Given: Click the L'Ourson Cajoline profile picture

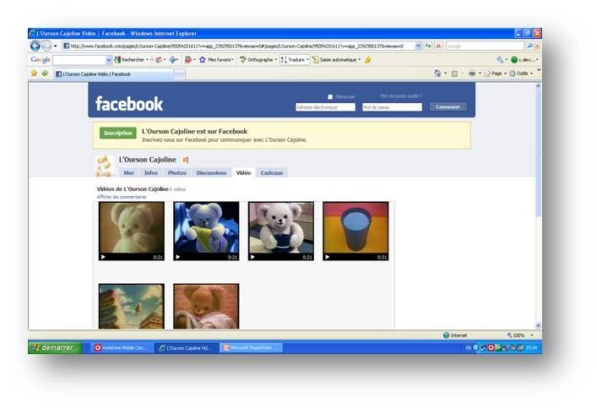Looking at the screenshot, I should (105, 166).
